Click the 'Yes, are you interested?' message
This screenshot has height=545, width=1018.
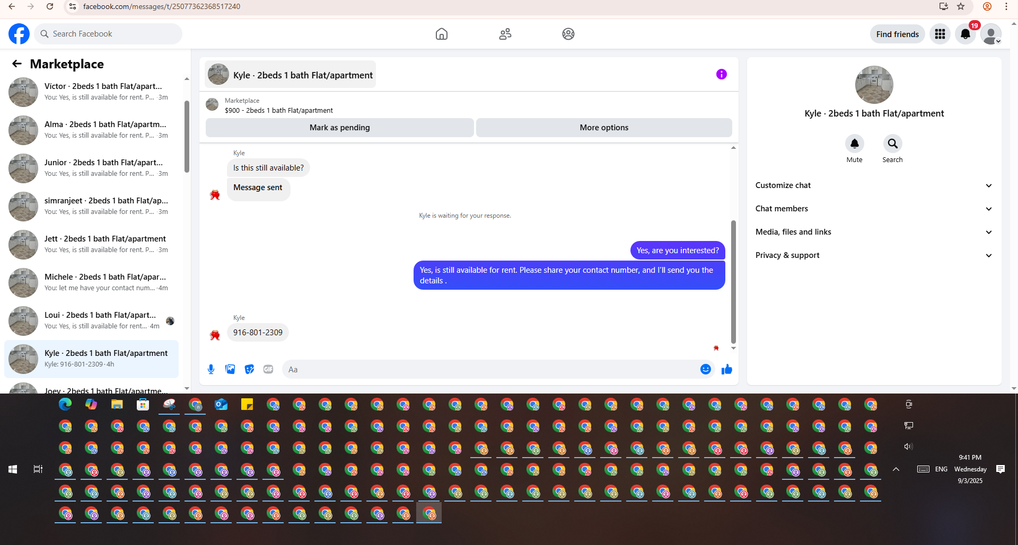click(x=678, y=251)
